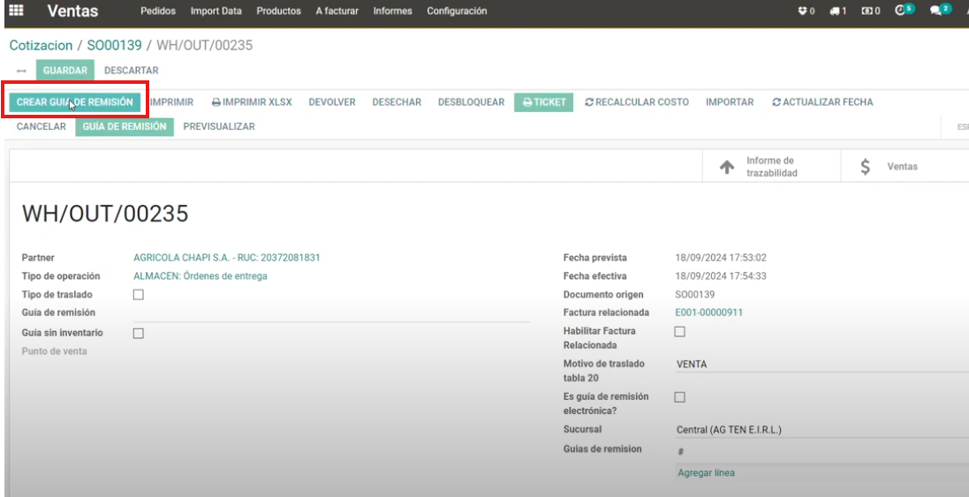Check the Tipo de traslado checkbox
Screen dimensions: 969x497
[138, 295]
